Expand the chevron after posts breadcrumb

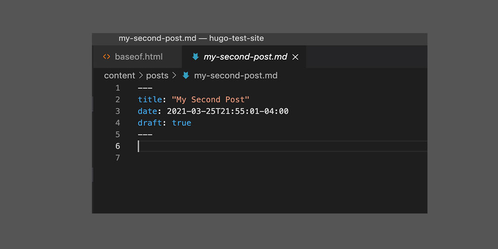pos(174,76)
